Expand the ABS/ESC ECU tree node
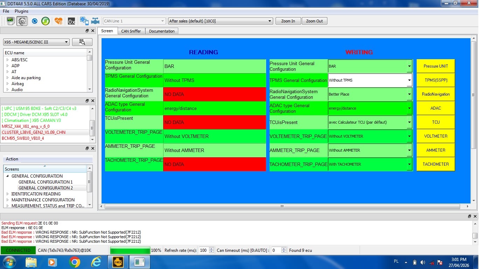Image resolution: width=479 pixels, height=269 pixels. click(8, 60)
